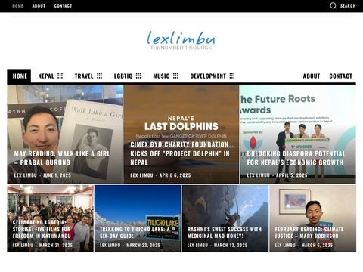Open Contact in top black bar
Screen dimensions: 363x272
63,6
